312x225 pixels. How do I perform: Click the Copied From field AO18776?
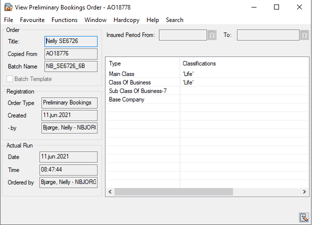70,54
